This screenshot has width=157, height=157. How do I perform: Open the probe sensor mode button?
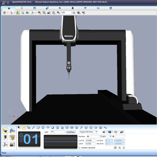click(5, 137)
